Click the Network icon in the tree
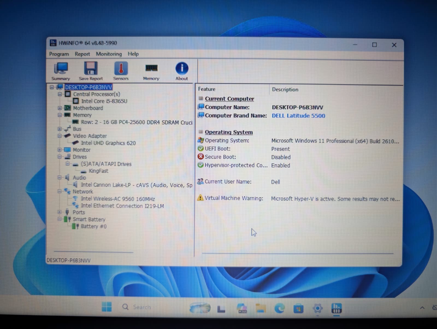 point(67,191)
